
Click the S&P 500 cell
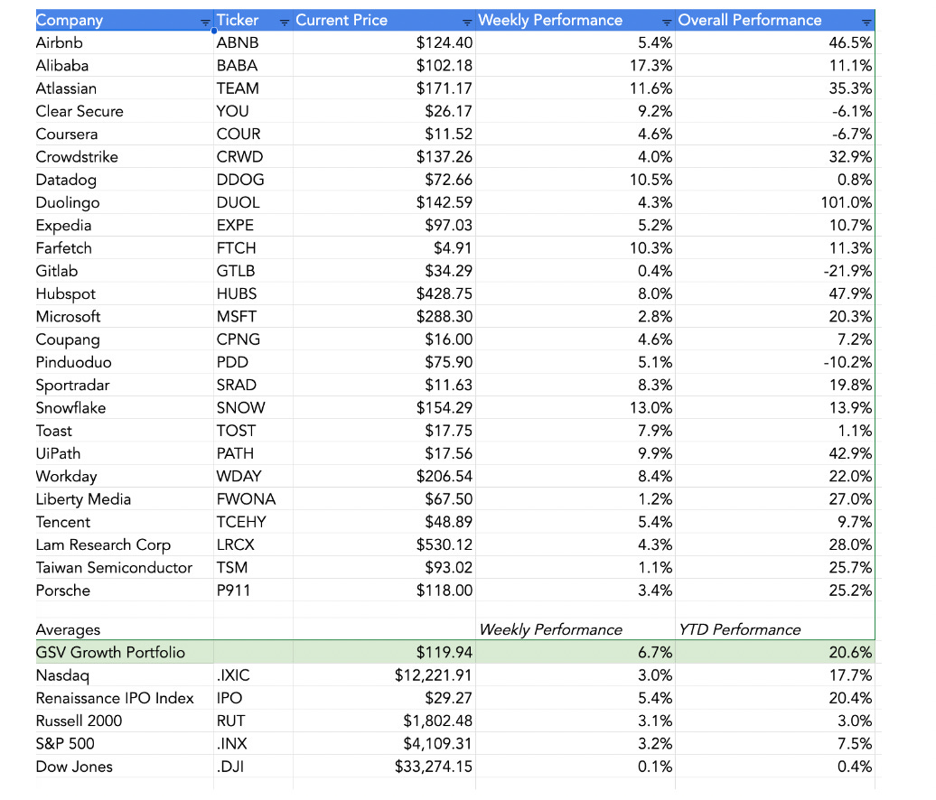pos(124,743)
